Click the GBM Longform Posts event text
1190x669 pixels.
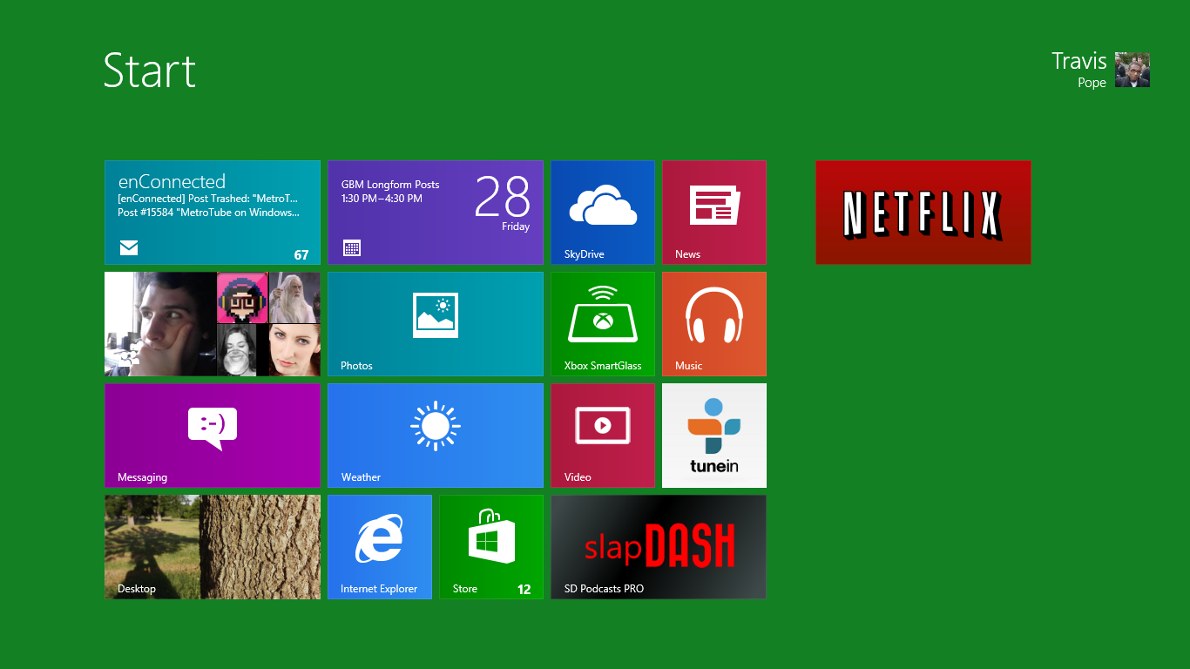tap(390, 185)
